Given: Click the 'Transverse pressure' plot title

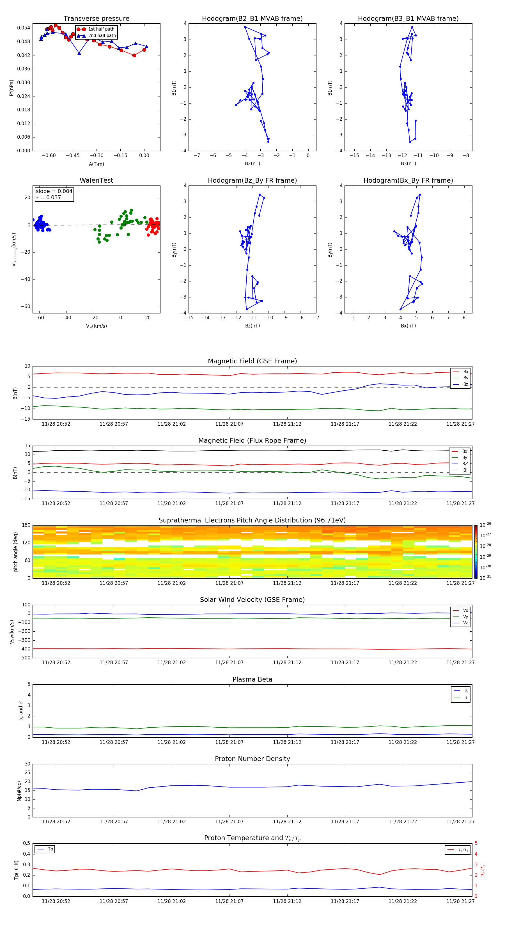Looking at the screenshot, I should pos(96,19).
